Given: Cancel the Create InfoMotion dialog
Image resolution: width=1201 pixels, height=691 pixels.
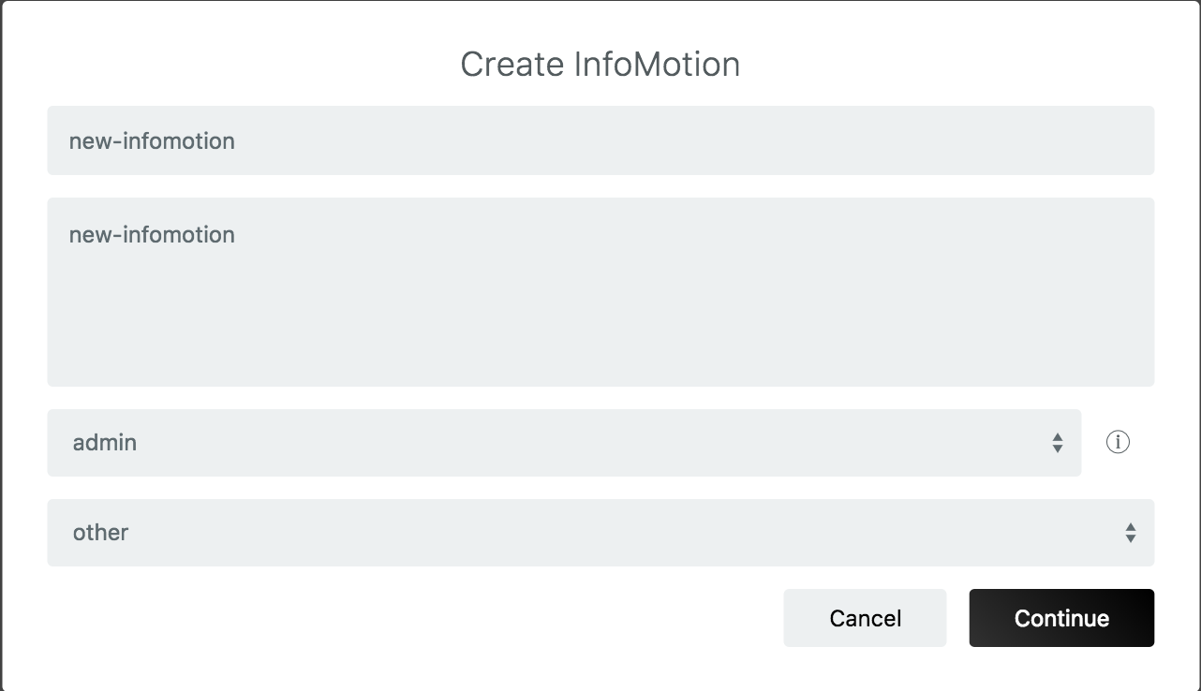Looking at the screenshot, I should 865,618.
